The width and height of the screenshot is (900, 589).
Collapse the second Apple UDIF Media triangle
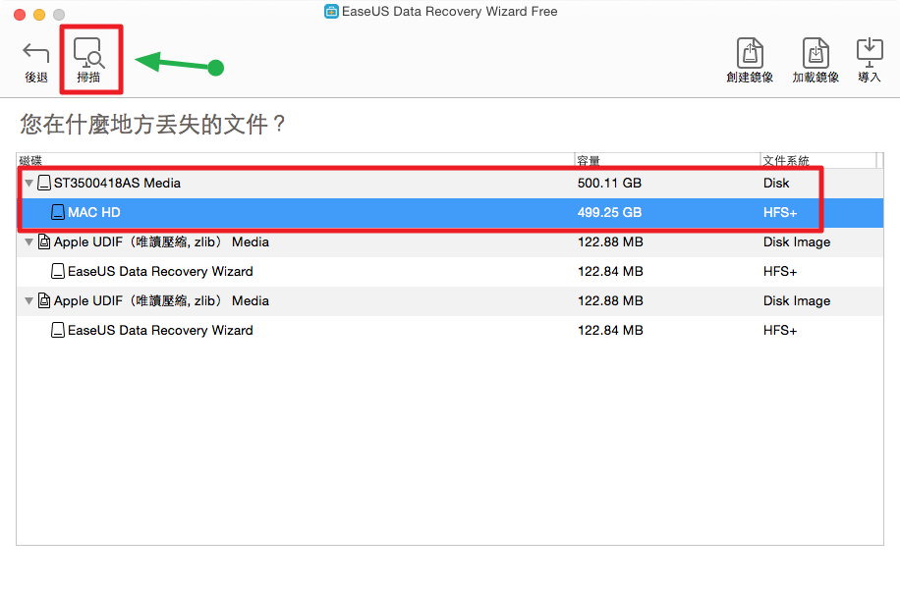pos(28,301)
